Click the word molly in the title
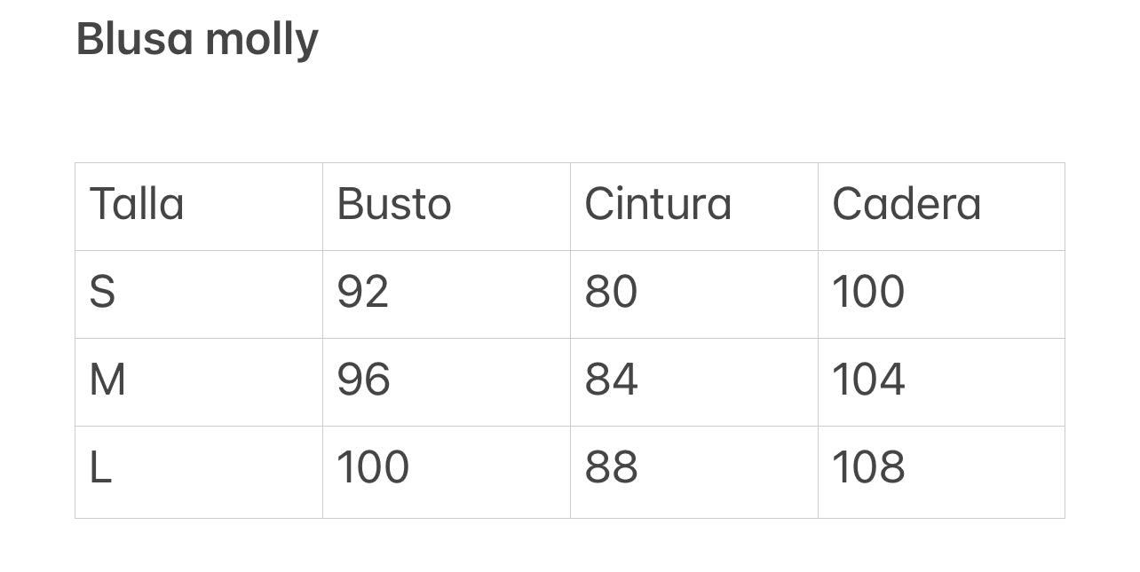The image size is (1140, 572). 261,41
